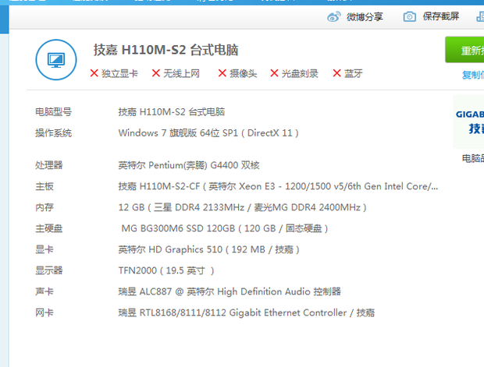Click the 独立显卡 feature label
484x367 pixels.
pos(119,74)
